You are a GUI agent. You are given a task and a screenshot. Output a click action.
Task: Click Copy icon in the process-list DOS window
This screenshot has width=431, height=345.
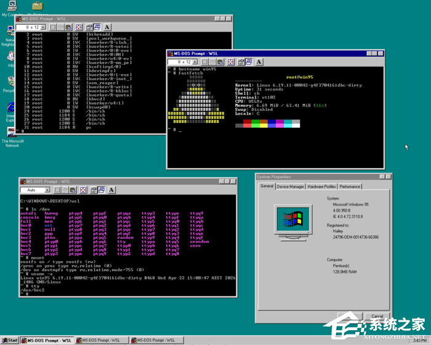(x=61, y=27)
